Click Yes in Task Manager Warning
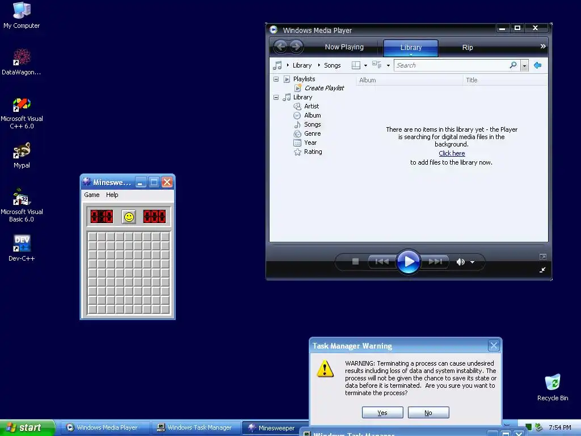Image resolution: width=581 pixels, height=436 pixels. pos(382,413)
